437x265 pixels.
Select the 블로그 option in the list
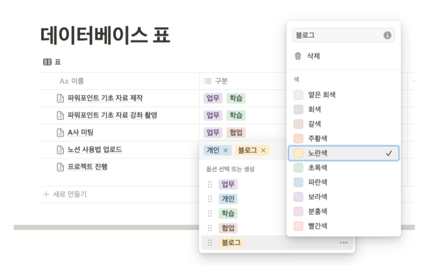[231, 243]
